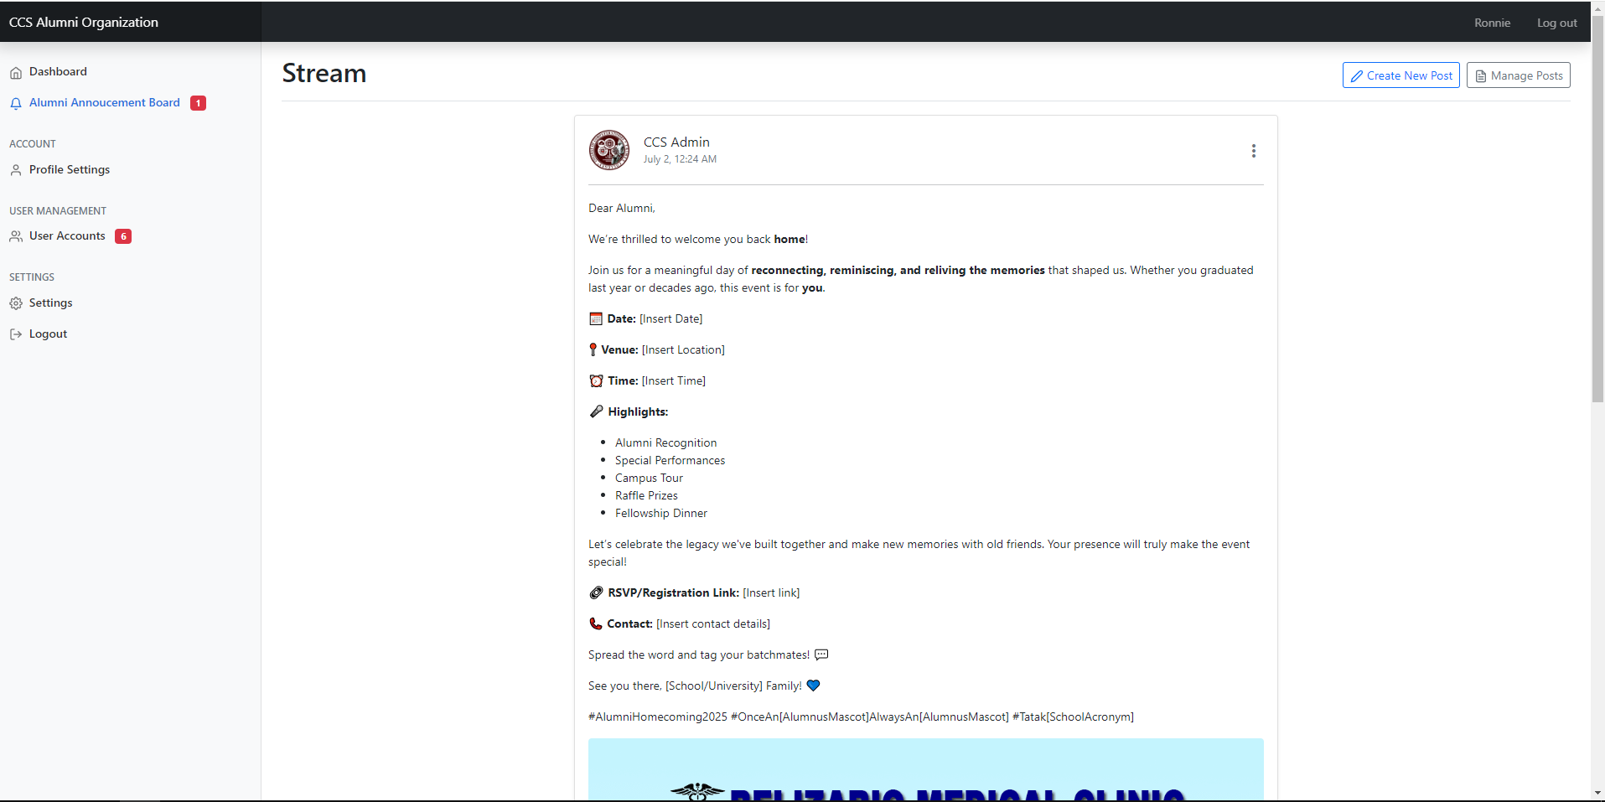Click the Dashboard home icon
Image resolution: width=1605 pixels, height=802 pixels.
click(16, 73)
